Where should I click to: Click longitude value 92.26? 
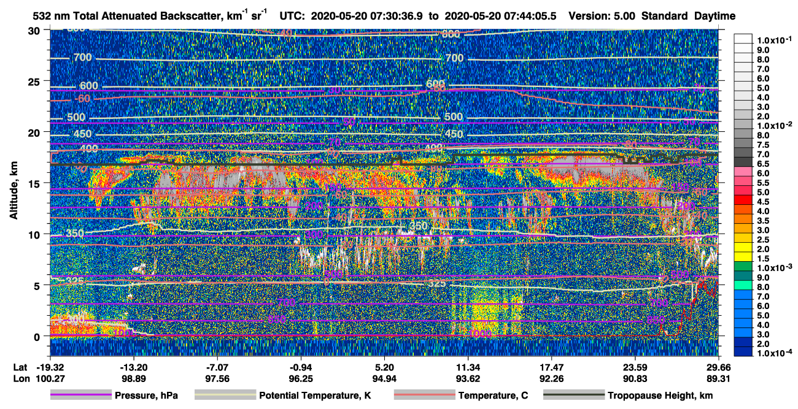[x=551, y=378]
